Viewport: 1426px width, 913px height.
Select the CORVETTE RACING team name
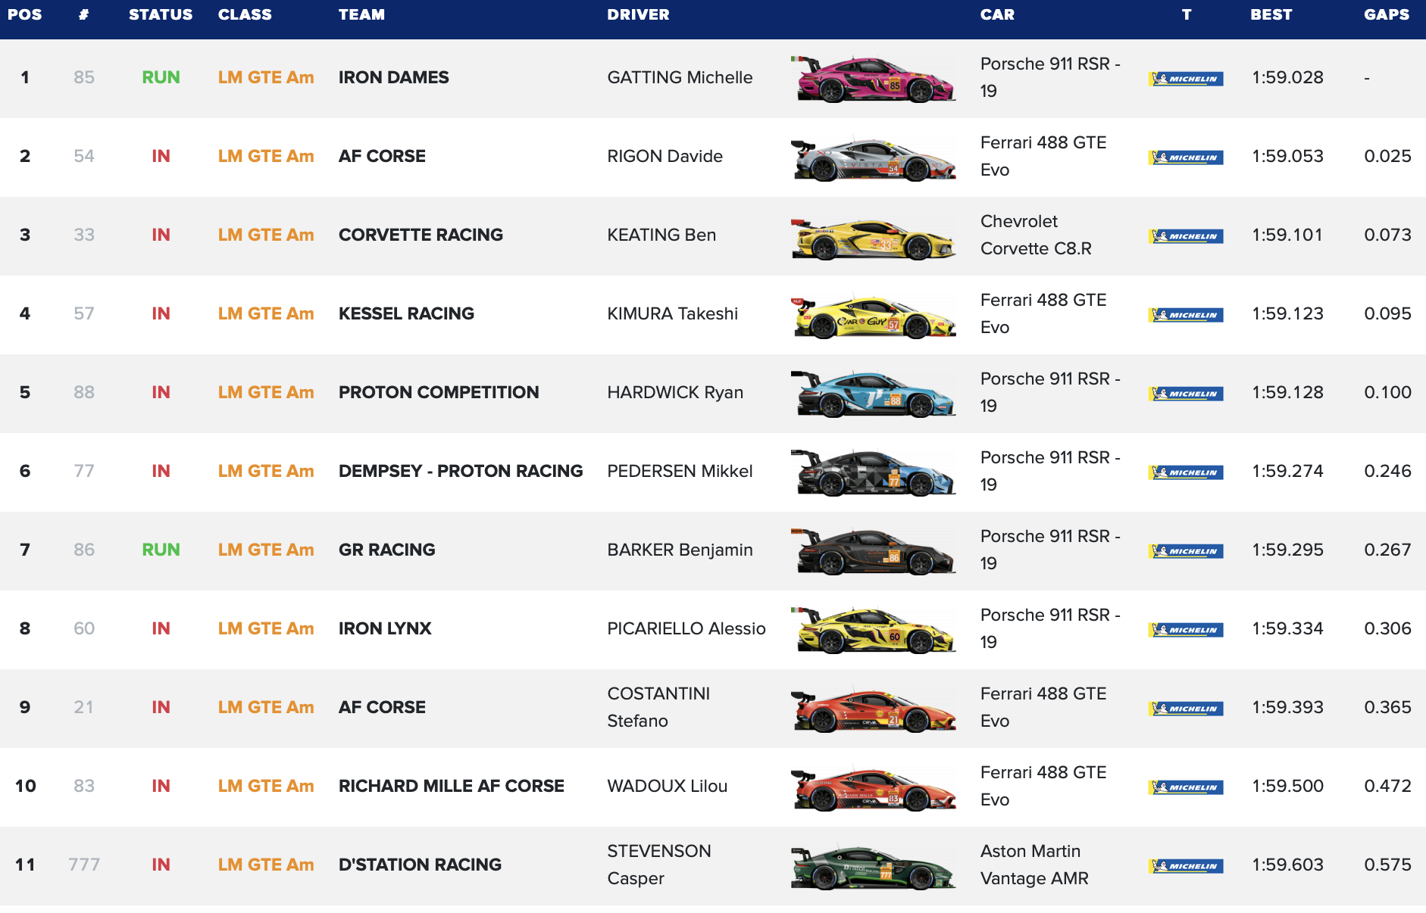(421, 235)
